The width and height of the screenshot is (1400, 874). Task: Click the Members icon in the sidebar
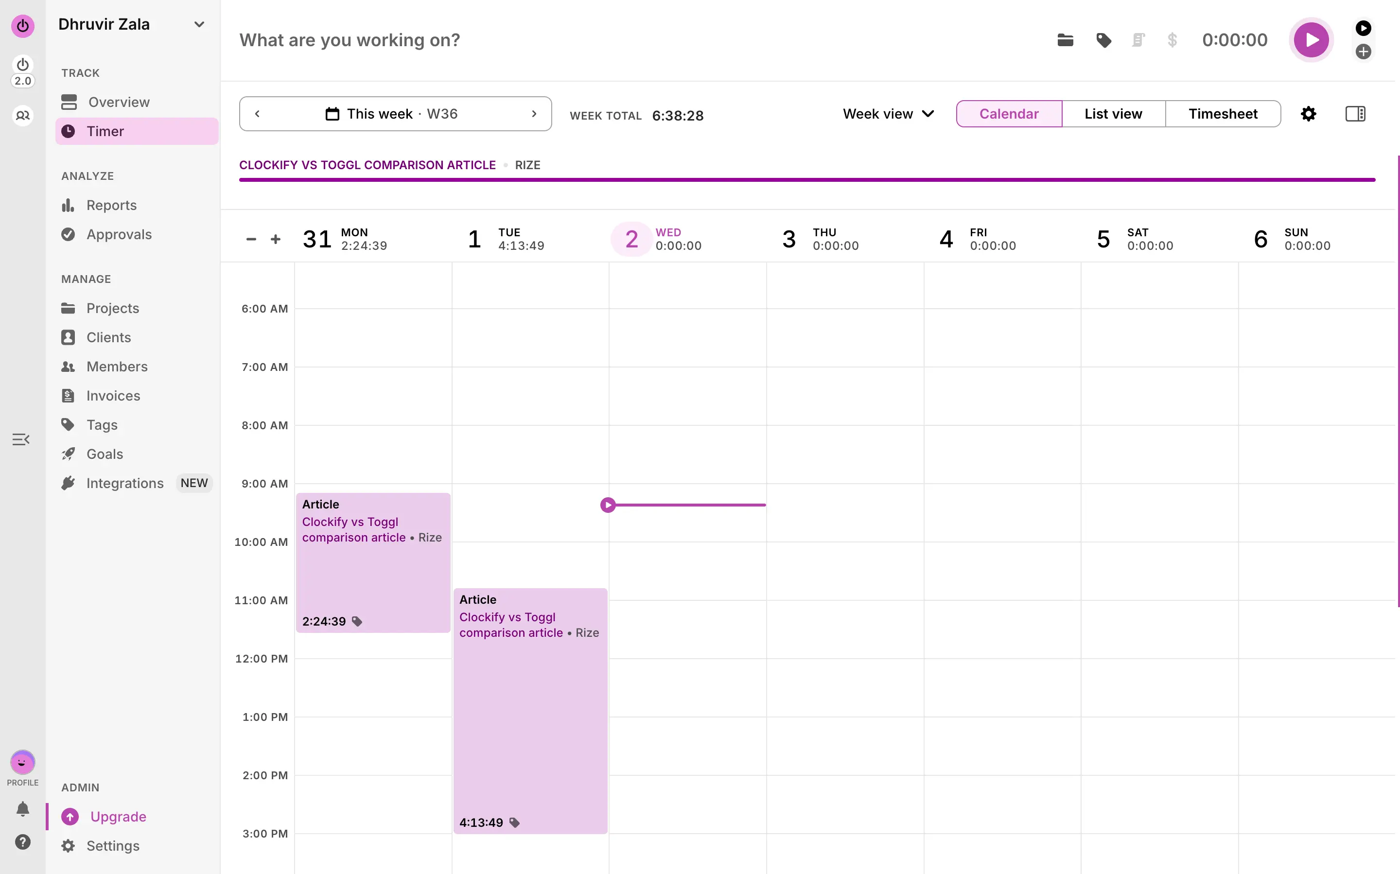click(x=68, y=367)
